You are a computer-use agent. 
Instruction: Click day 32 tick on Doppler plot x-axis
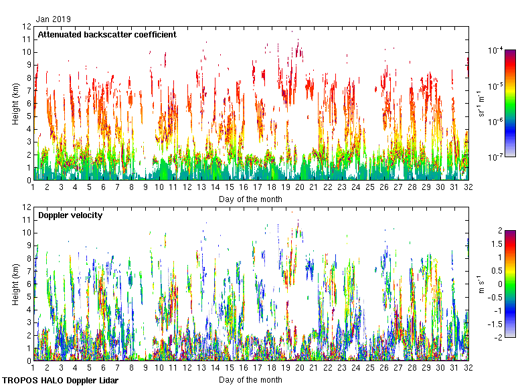coord(468,369)
